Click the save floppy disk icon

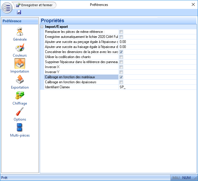pos(19,12)
